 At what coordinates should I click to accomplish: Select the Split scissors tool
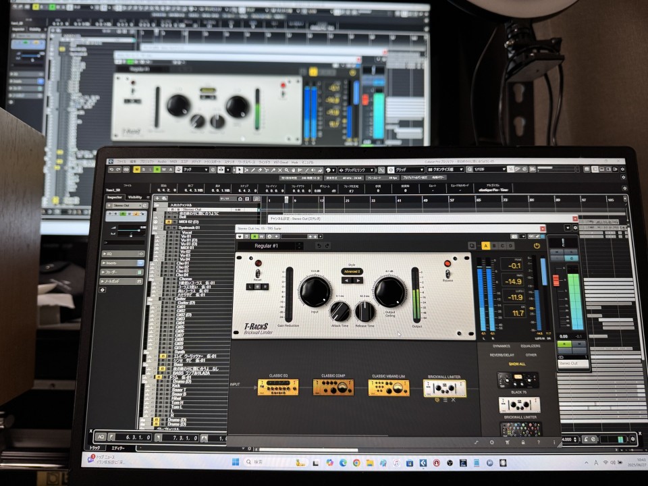pyautogui.click(x=267, y=170)
